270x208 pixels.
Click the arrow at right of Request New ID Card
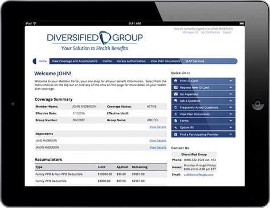231,87
